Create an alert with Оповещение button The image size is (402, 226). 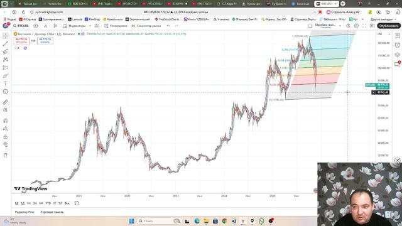pyautogui.click(x=116, y=26)
